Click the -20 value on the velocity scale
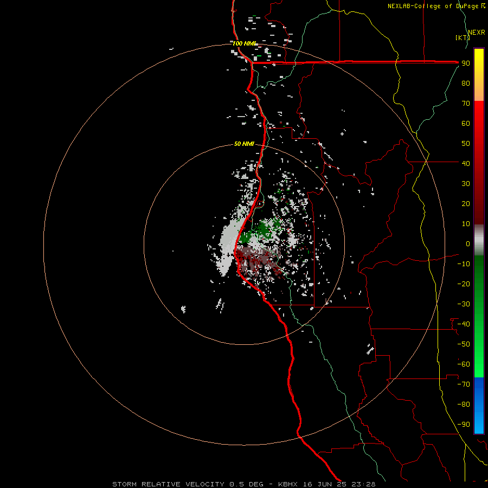The height and width of the screenshot is (488, 488). pyautogui.click(x=464, y=284)
